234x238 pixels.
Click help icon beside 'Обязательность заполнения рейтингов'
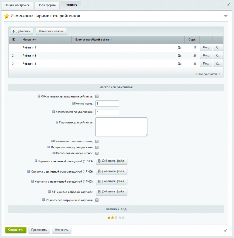pyautogui.click(x=39, y=96)
